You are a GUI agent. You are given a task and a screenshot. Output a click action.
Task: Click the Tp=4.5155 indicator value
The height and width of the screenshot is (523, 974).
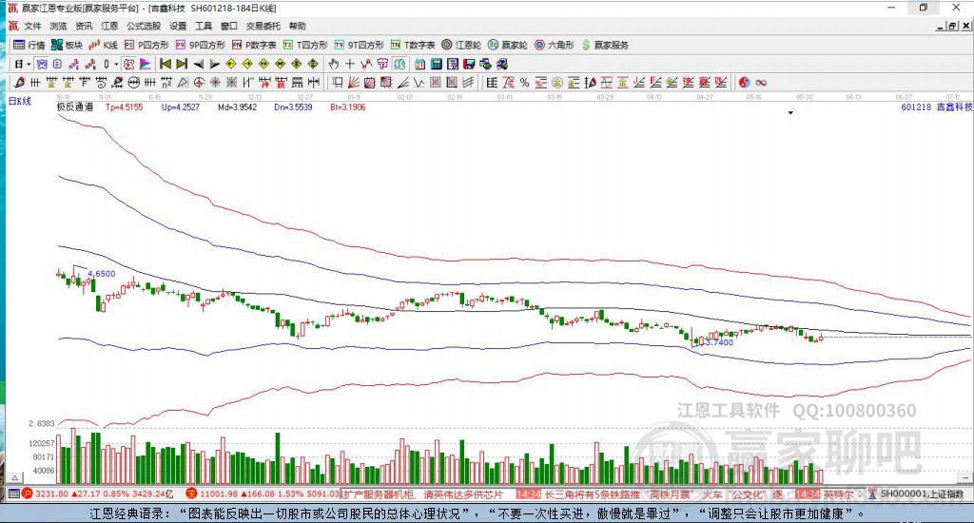125,107
